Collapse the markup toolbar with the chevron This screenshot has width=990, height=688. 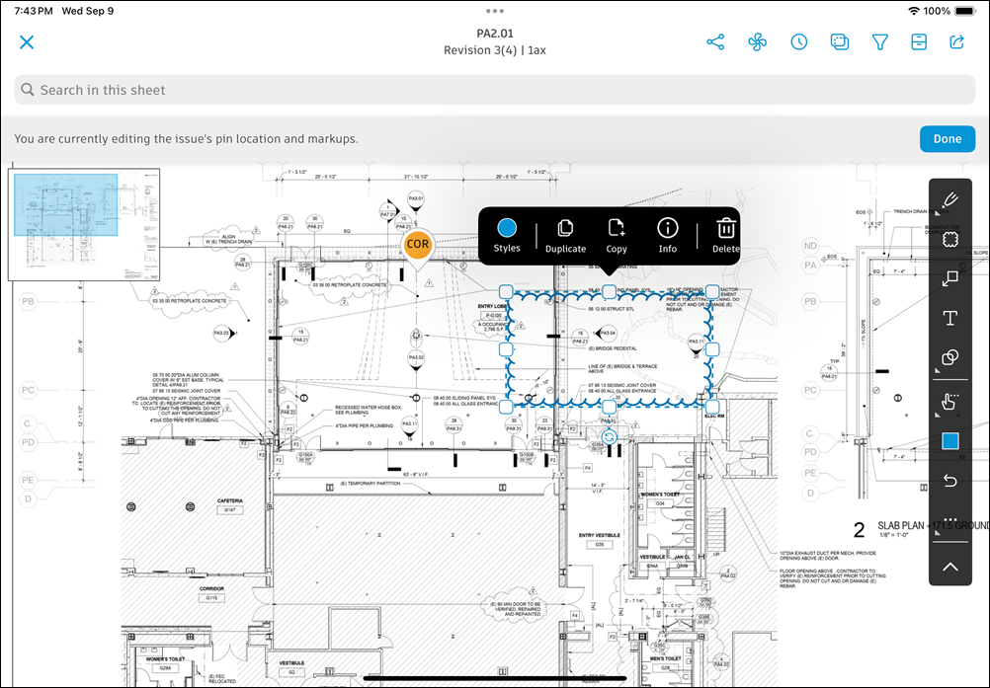click(x=950, y=567)
